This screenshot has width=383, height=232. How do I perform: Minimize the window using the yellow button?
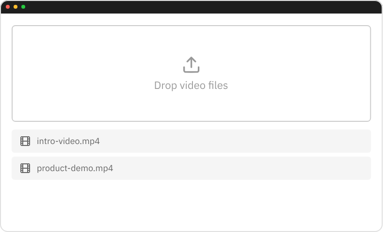click(x=16, y=7)
